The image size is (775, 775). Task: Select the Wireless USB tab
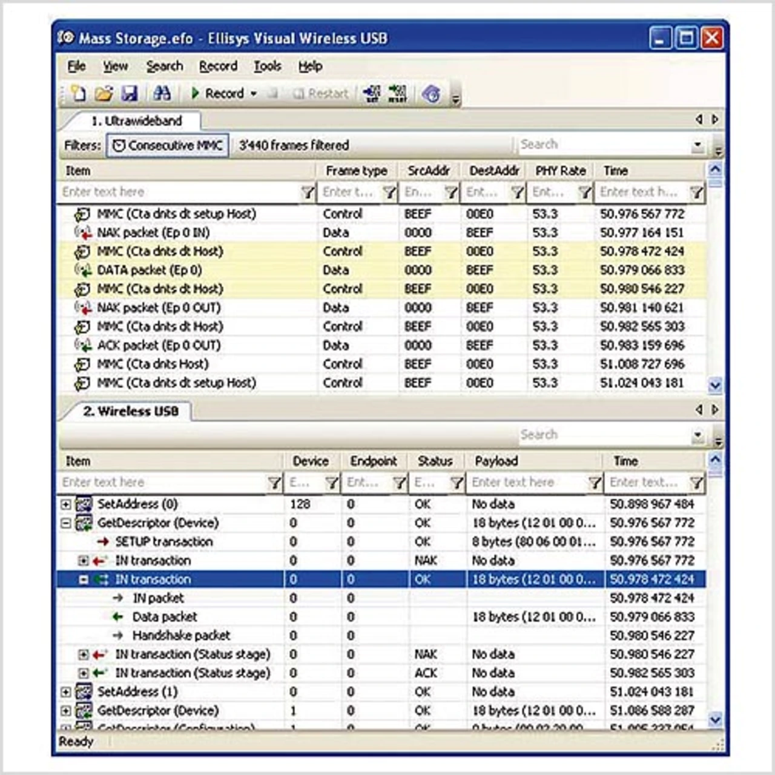tap(131, 411)
